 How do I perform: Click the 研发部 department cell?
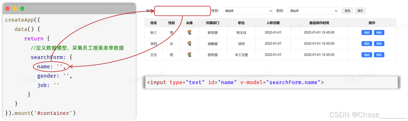tap(212, 33)
